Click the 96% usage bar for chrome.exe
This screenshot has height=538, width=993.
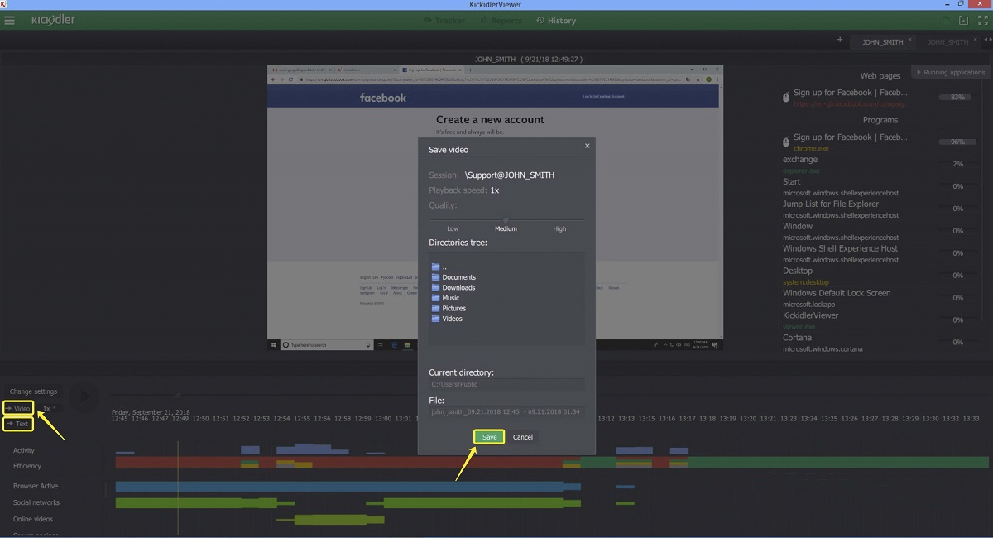coord(957,142)
